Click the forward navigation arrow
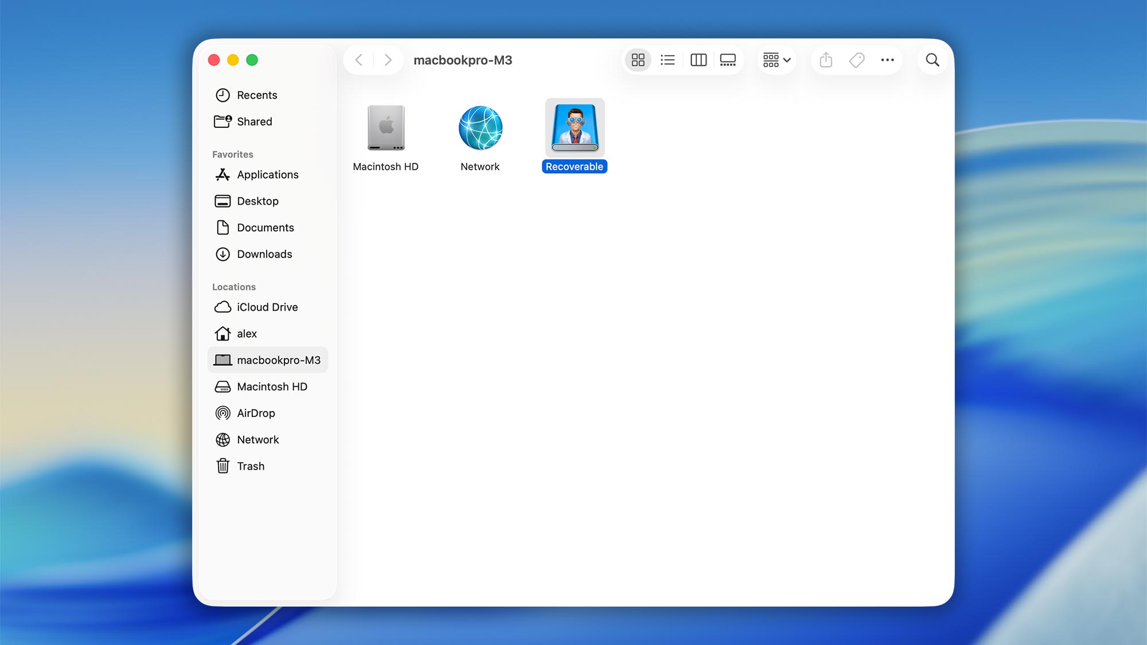1147x645 pixels. (388, 60)
